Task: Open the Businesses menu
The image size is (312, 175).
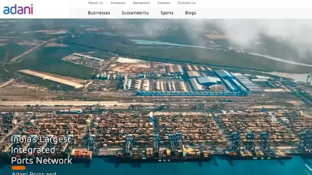Action: click(99, 13)
